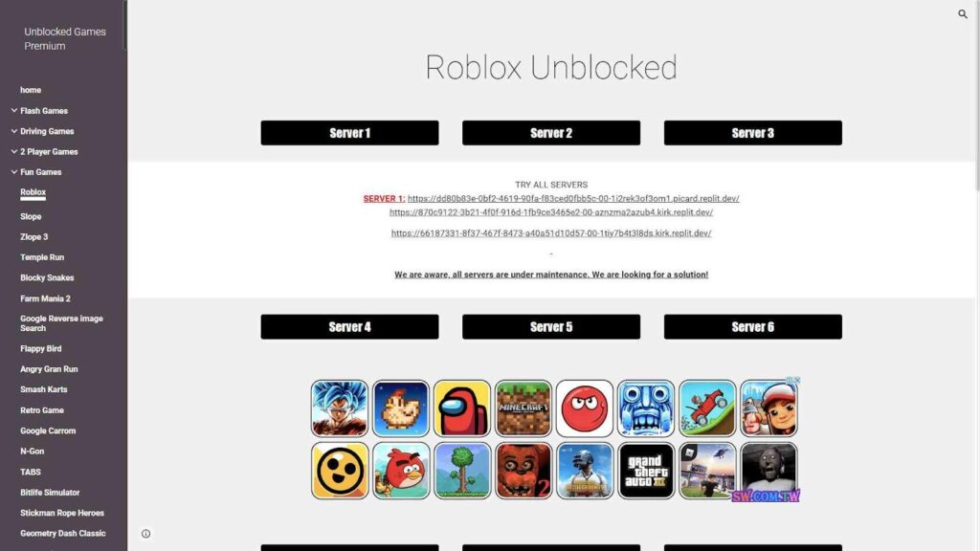Launch the Grand Theft Auto III icon

click(646, 471)
